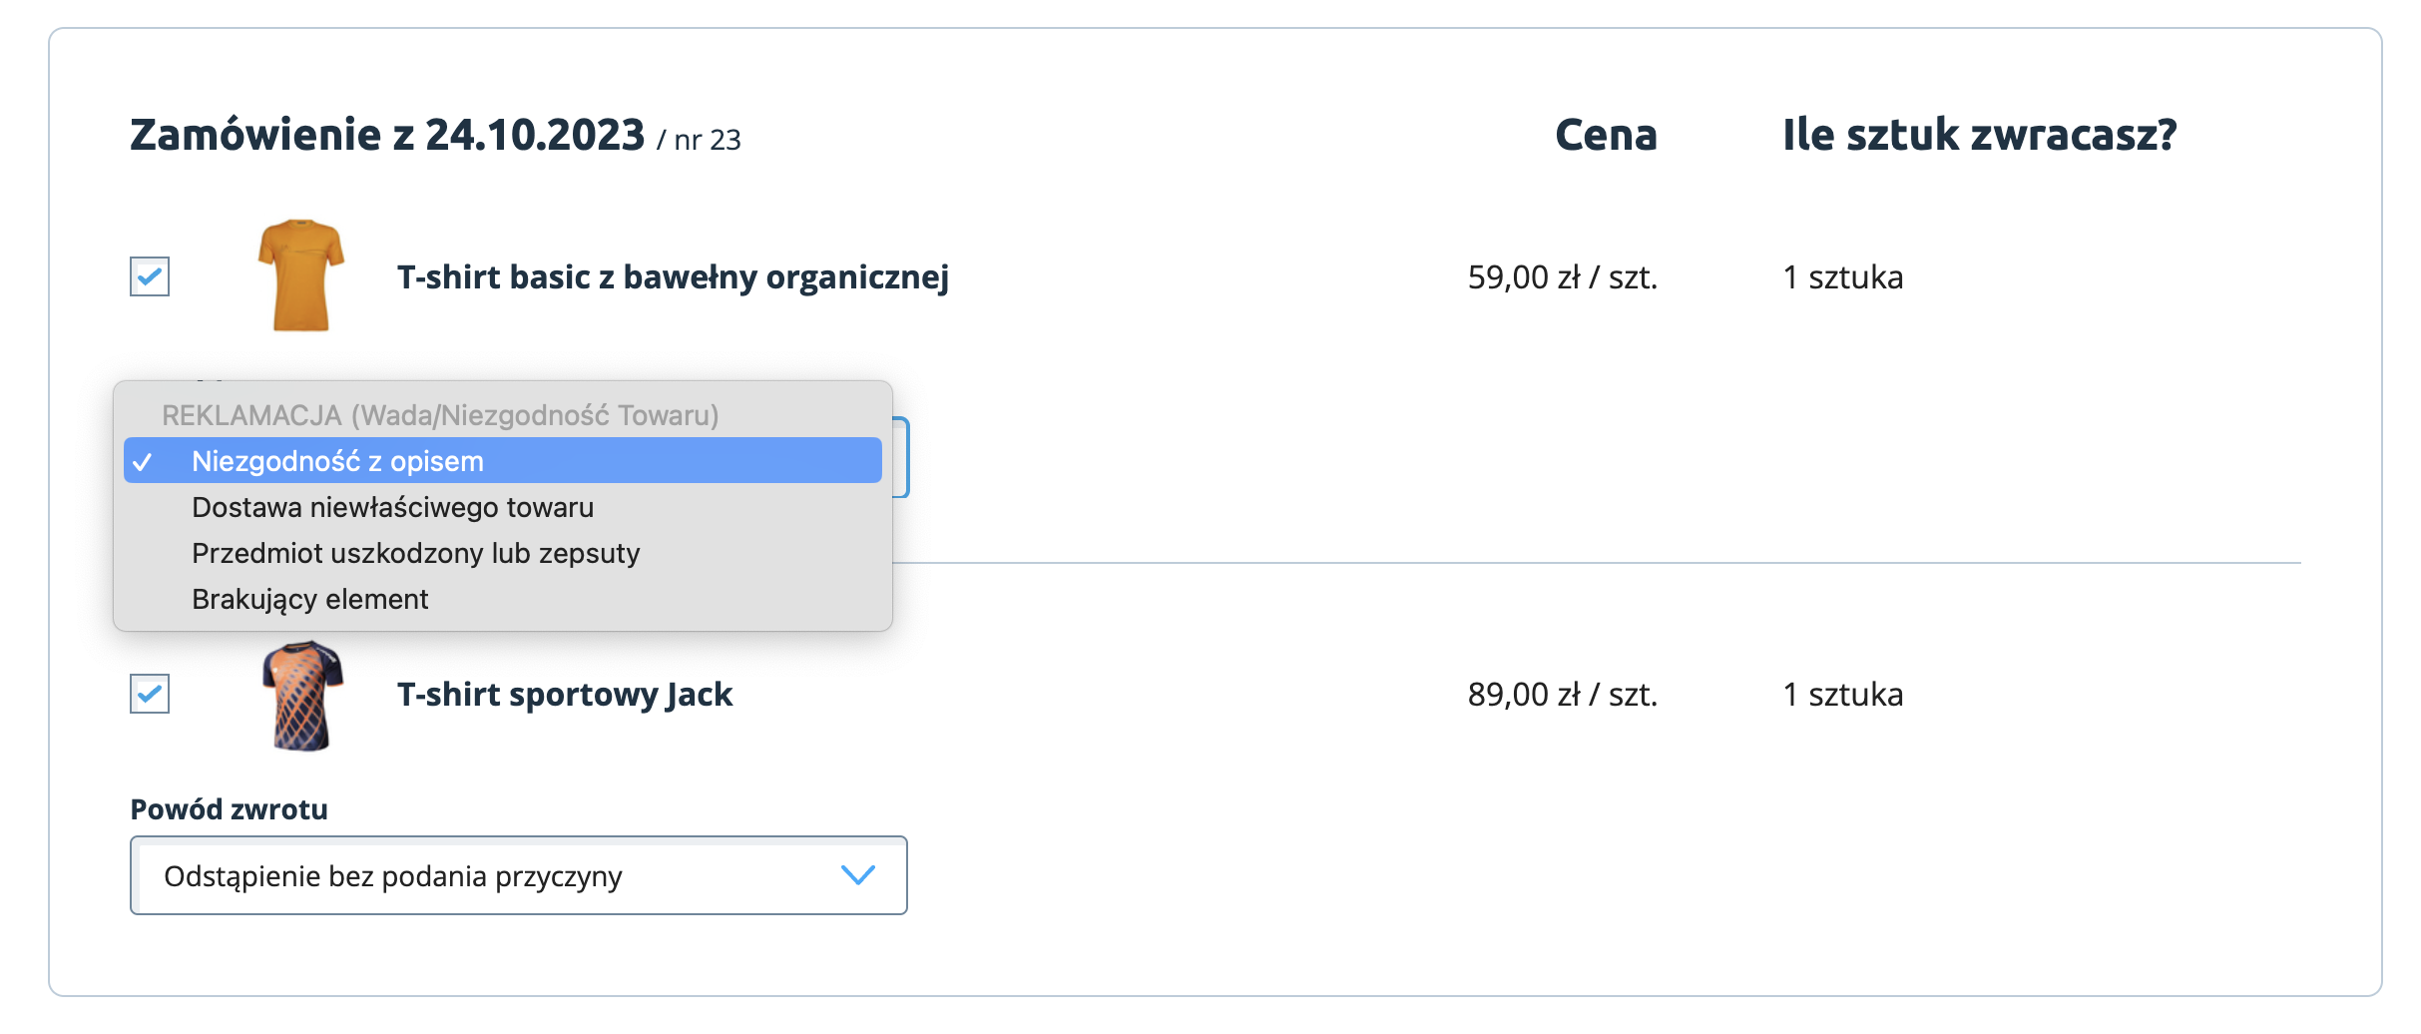Click the blue chevron arrow of the return reason dropdown
The width and height of the screenshot is (2421, 1034).
(x=857, y=875)
